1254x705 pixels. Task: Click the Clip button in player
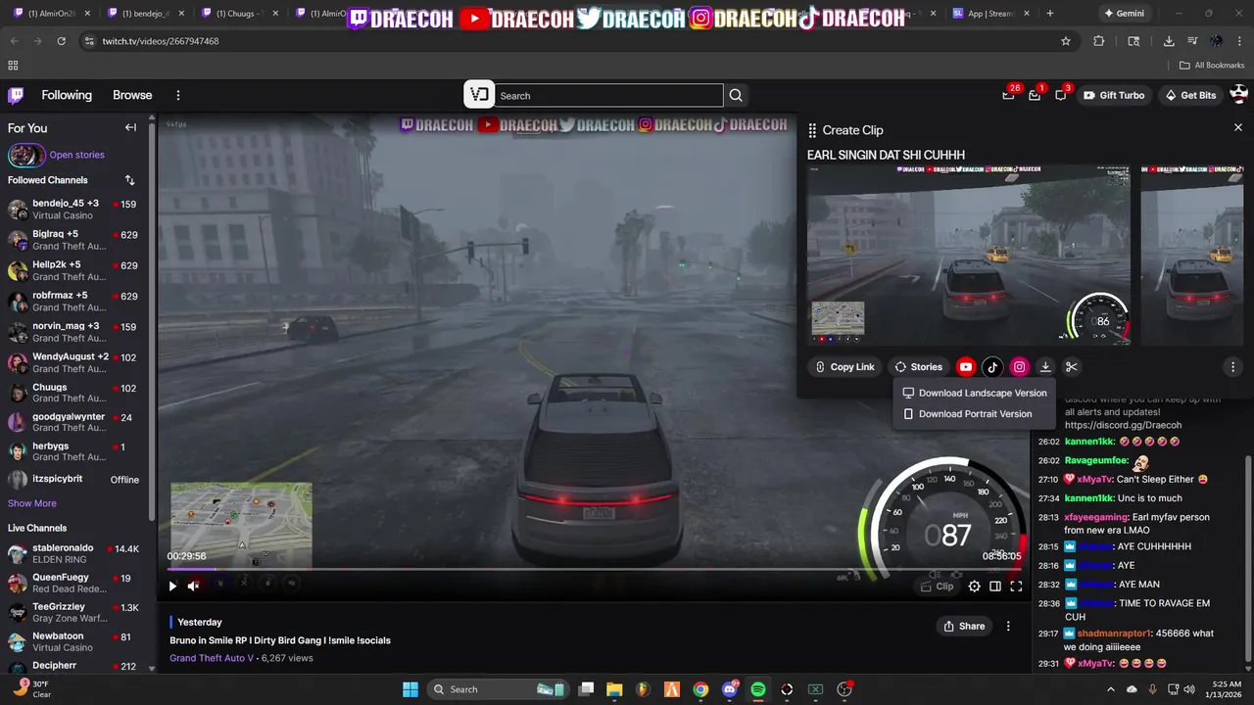point(937,587)
